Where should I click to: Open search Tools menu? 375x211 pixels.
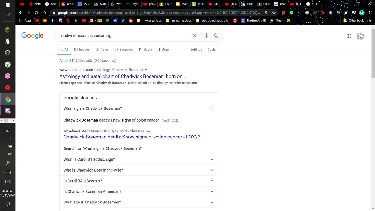[212, 49]
